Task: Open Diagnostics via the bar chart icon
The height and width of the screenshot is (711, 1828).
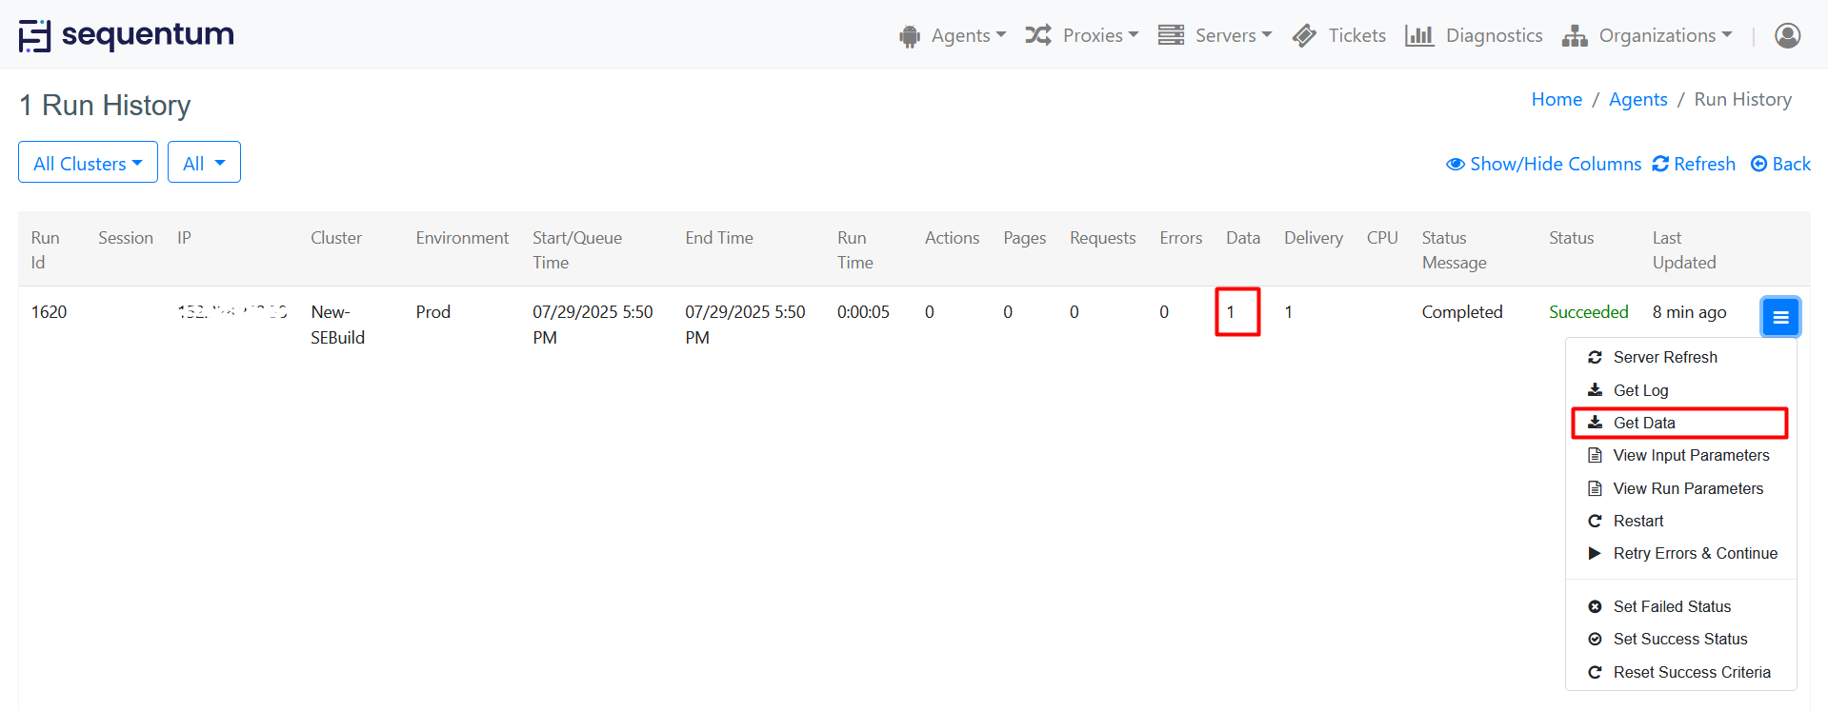Action: click(x=1418, y=35)
